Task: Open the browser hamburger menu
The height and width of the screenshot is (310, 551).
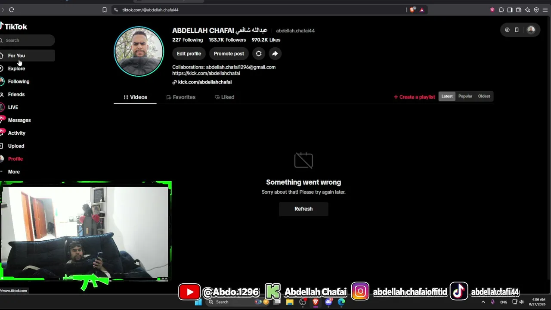Action: pyautogui.click(x=545, y=9)
